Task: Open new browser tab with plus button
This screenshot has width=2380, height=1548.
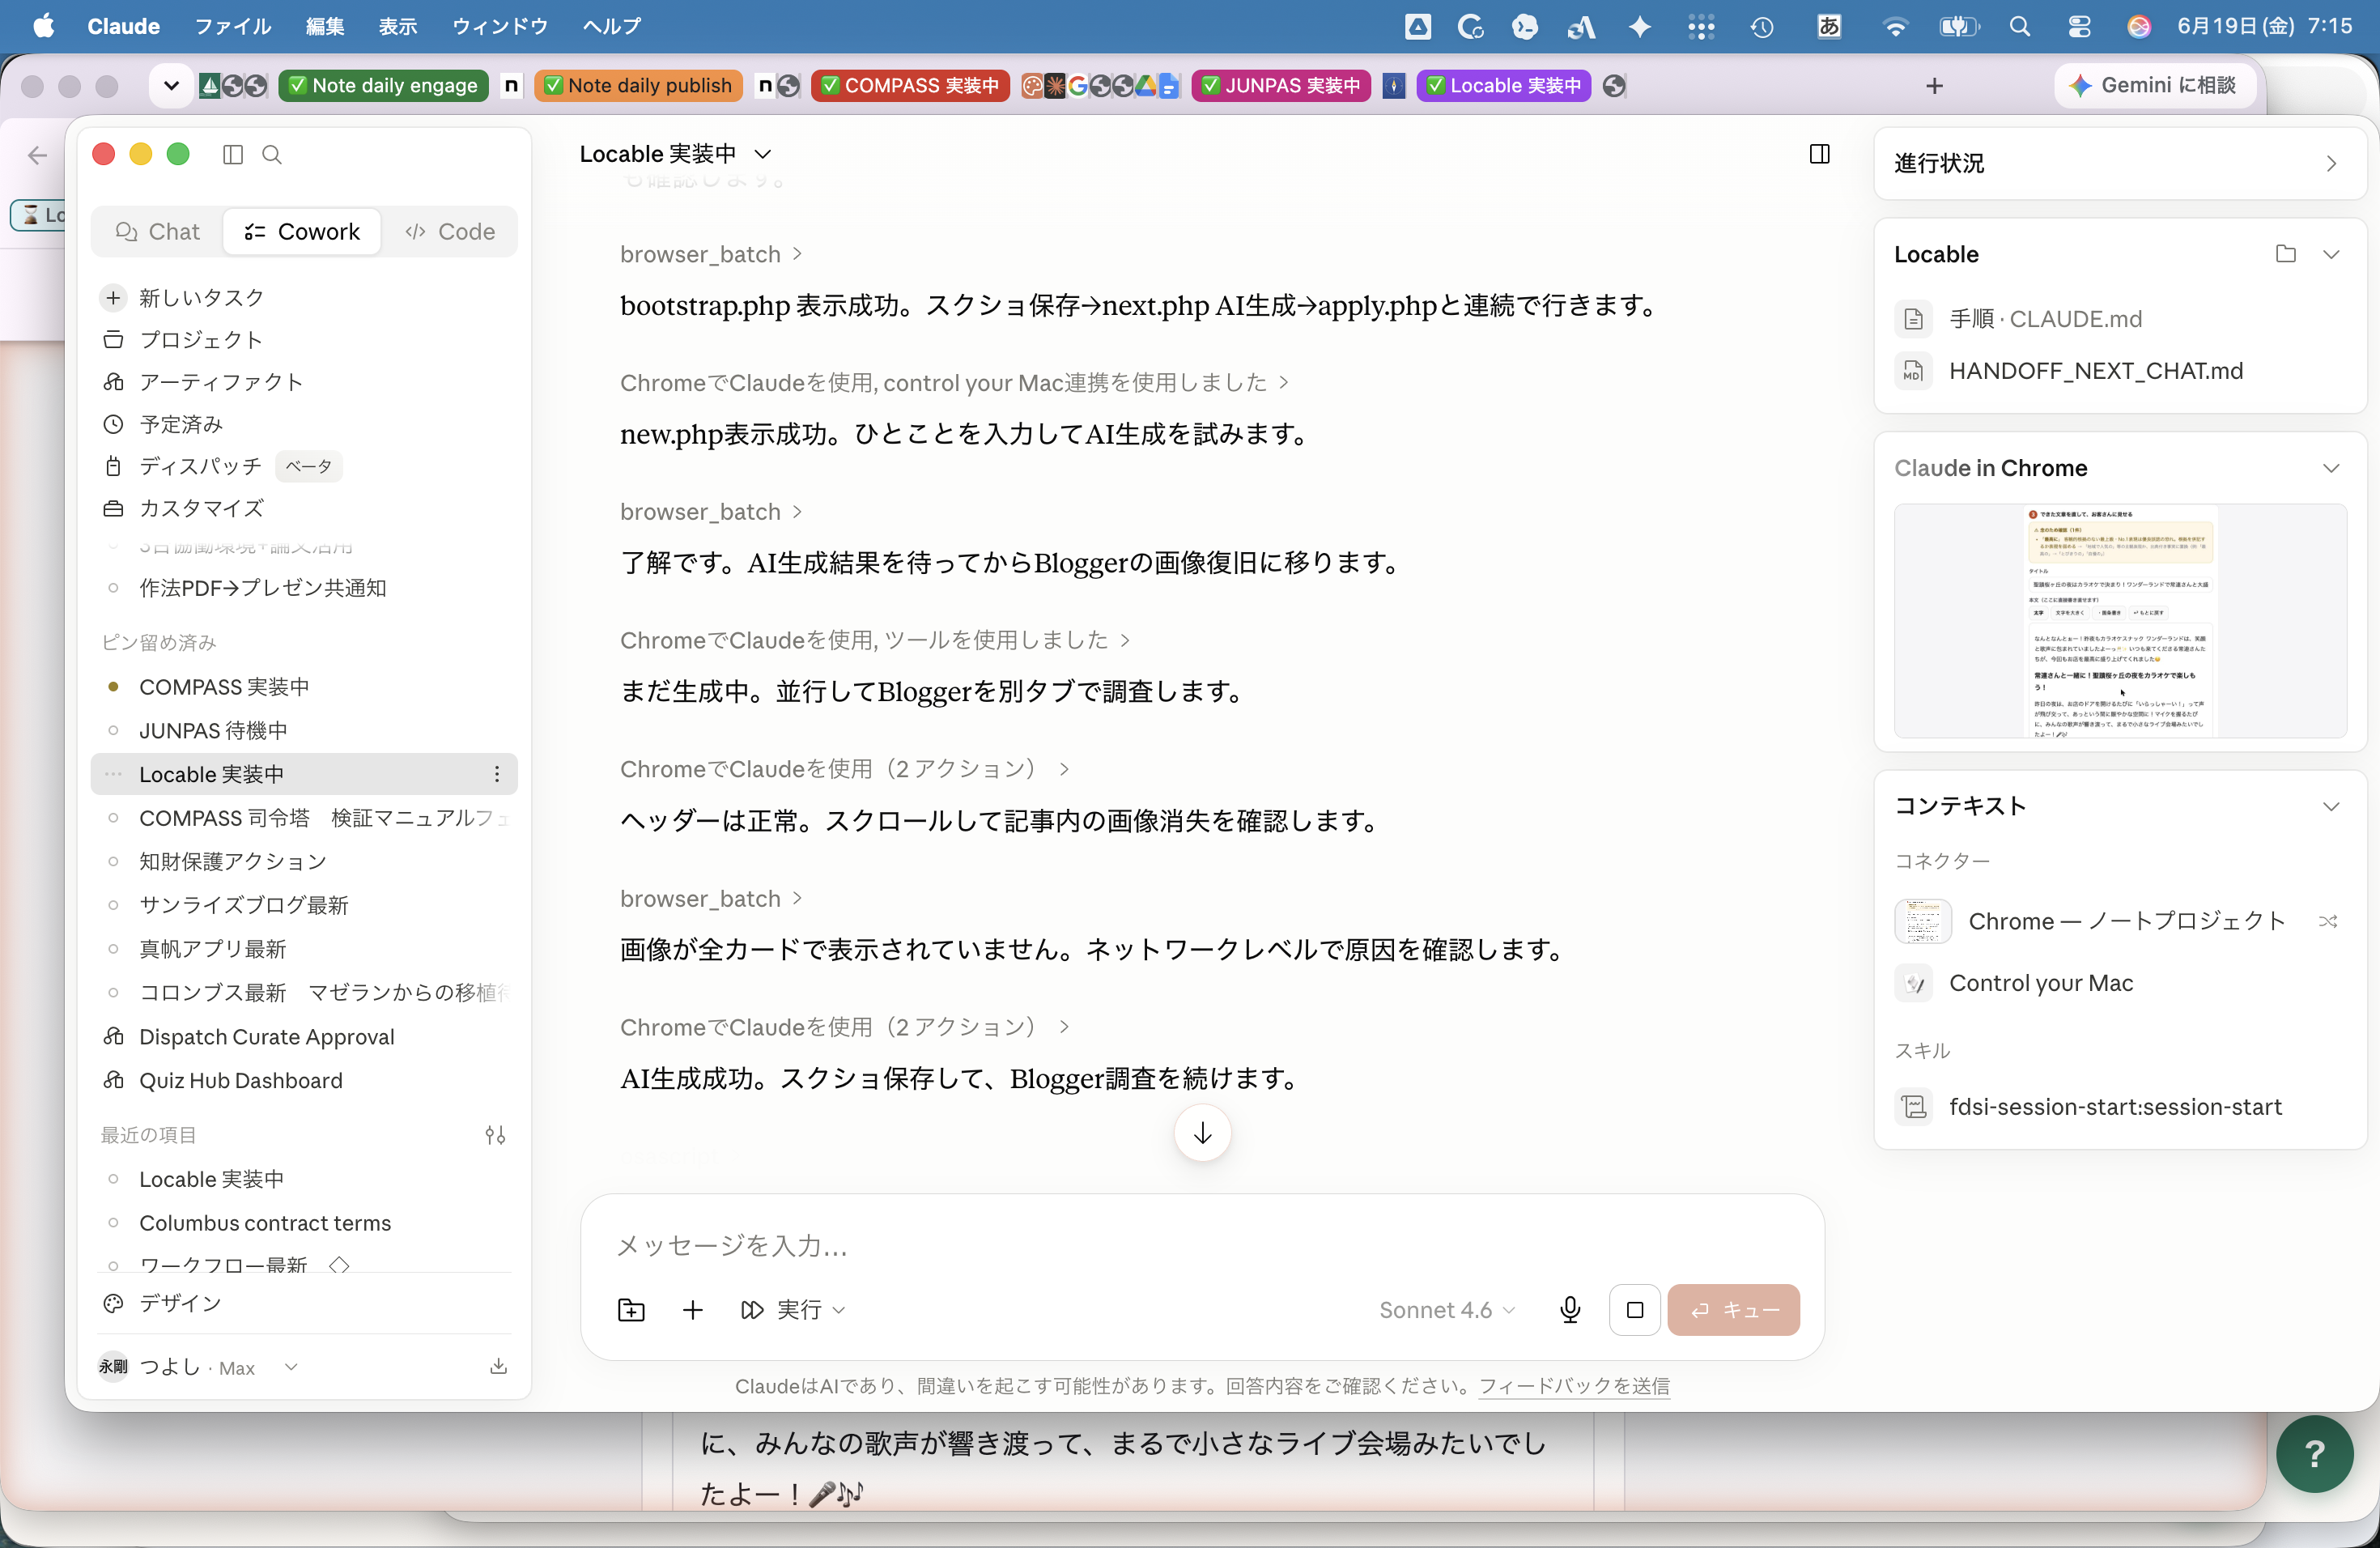Action: coord(1934,86)
